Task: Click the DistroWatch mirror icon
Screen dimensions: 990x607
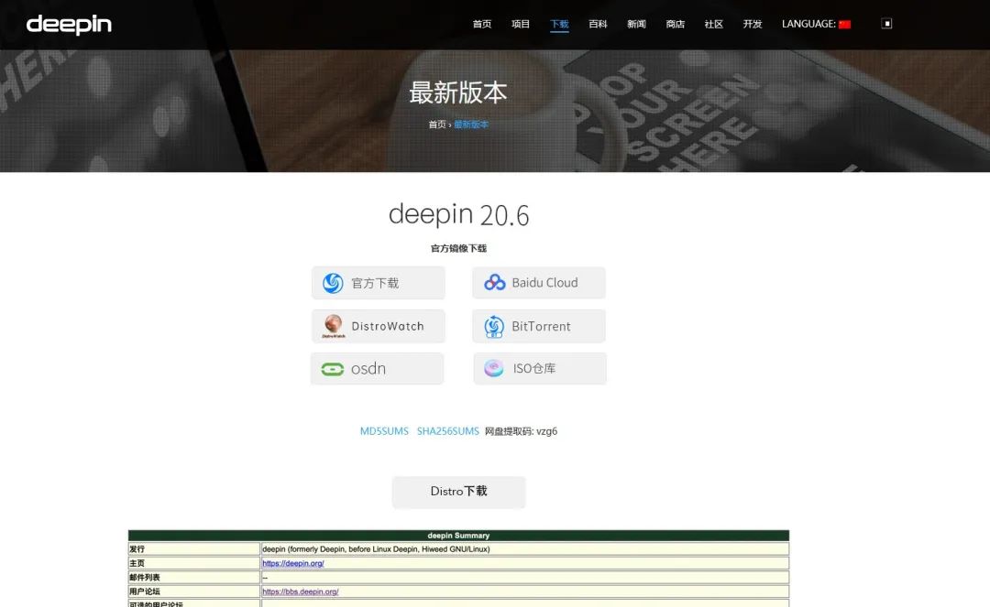Action: click(x=334, y=326)
